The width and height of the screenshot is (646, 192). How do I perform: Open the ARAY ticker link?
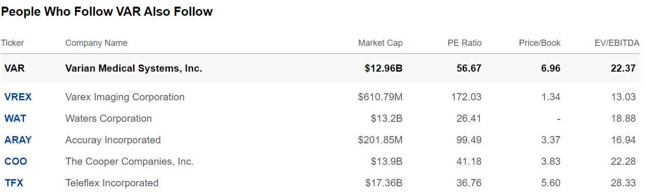[18, 140]
